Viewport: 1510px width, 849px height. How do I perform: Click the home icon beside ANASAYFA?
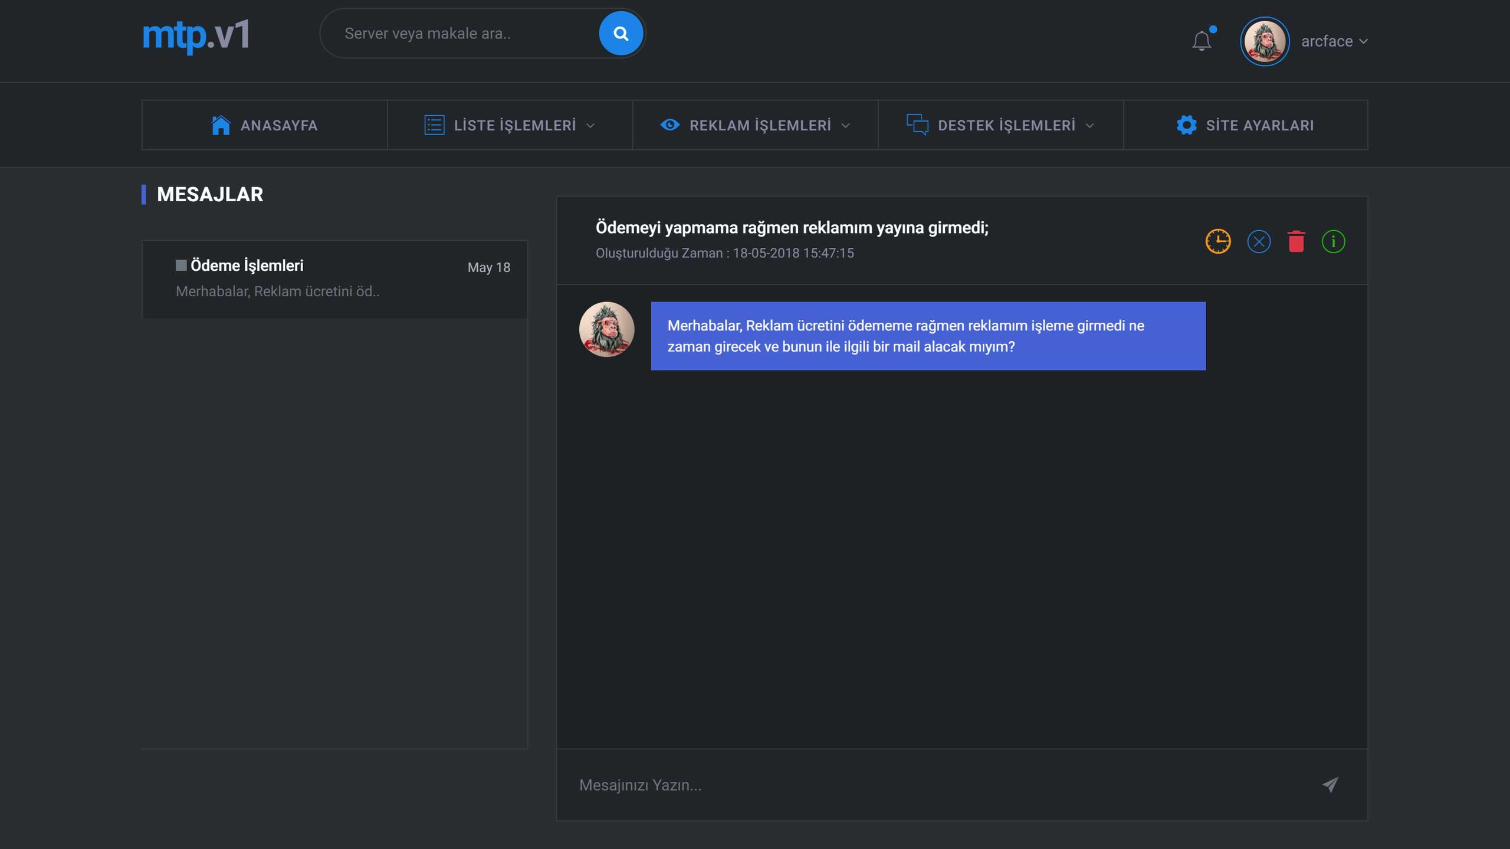(221, 125)
